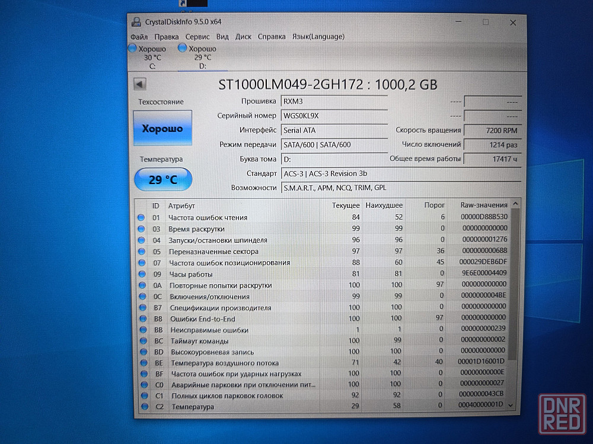Open the Справка menu
Image resolution: width=593 pixels, height=444 pixels.
click(x=272, y=37)
